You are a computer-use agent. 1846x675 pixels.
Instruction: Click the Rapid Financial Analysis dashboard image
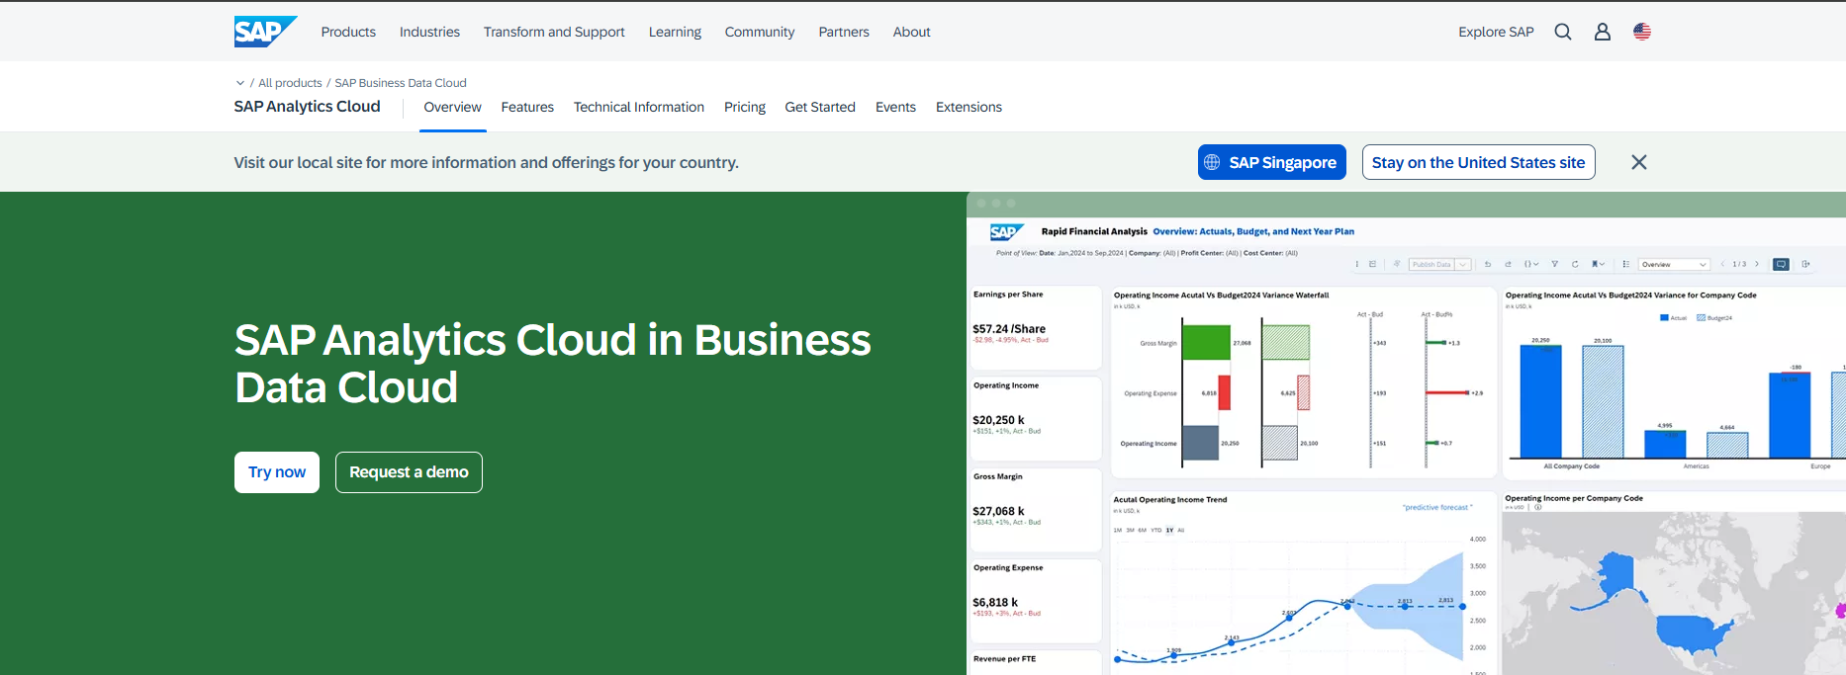point(1405,435)
